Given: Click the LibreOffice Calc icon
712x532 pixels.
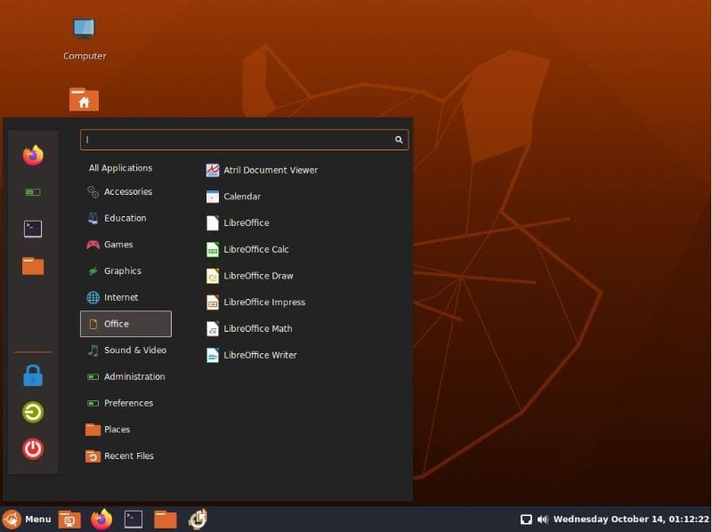Looking at the screenshot, I should click(x=213, y=250).
